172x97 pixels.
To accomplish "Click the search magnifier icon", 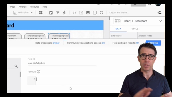I will coord(16,66).
